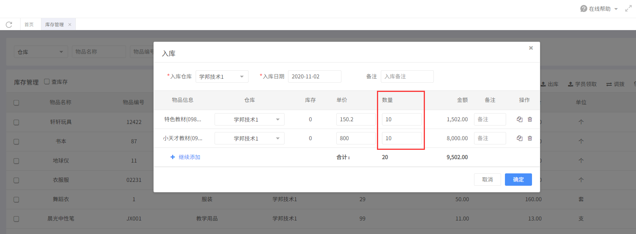Click the plus icon beside 继续添加
Screen dimensions: 636x234
click(173, 157)
